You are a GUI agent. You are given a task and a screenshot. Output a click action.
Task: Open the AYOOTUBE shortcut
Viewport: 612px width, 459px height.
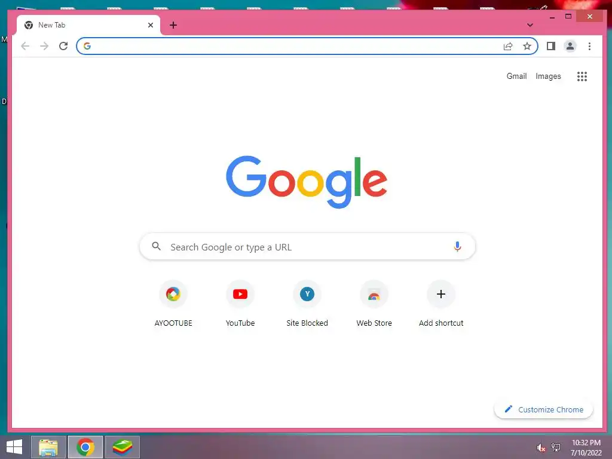click(173, 304)
